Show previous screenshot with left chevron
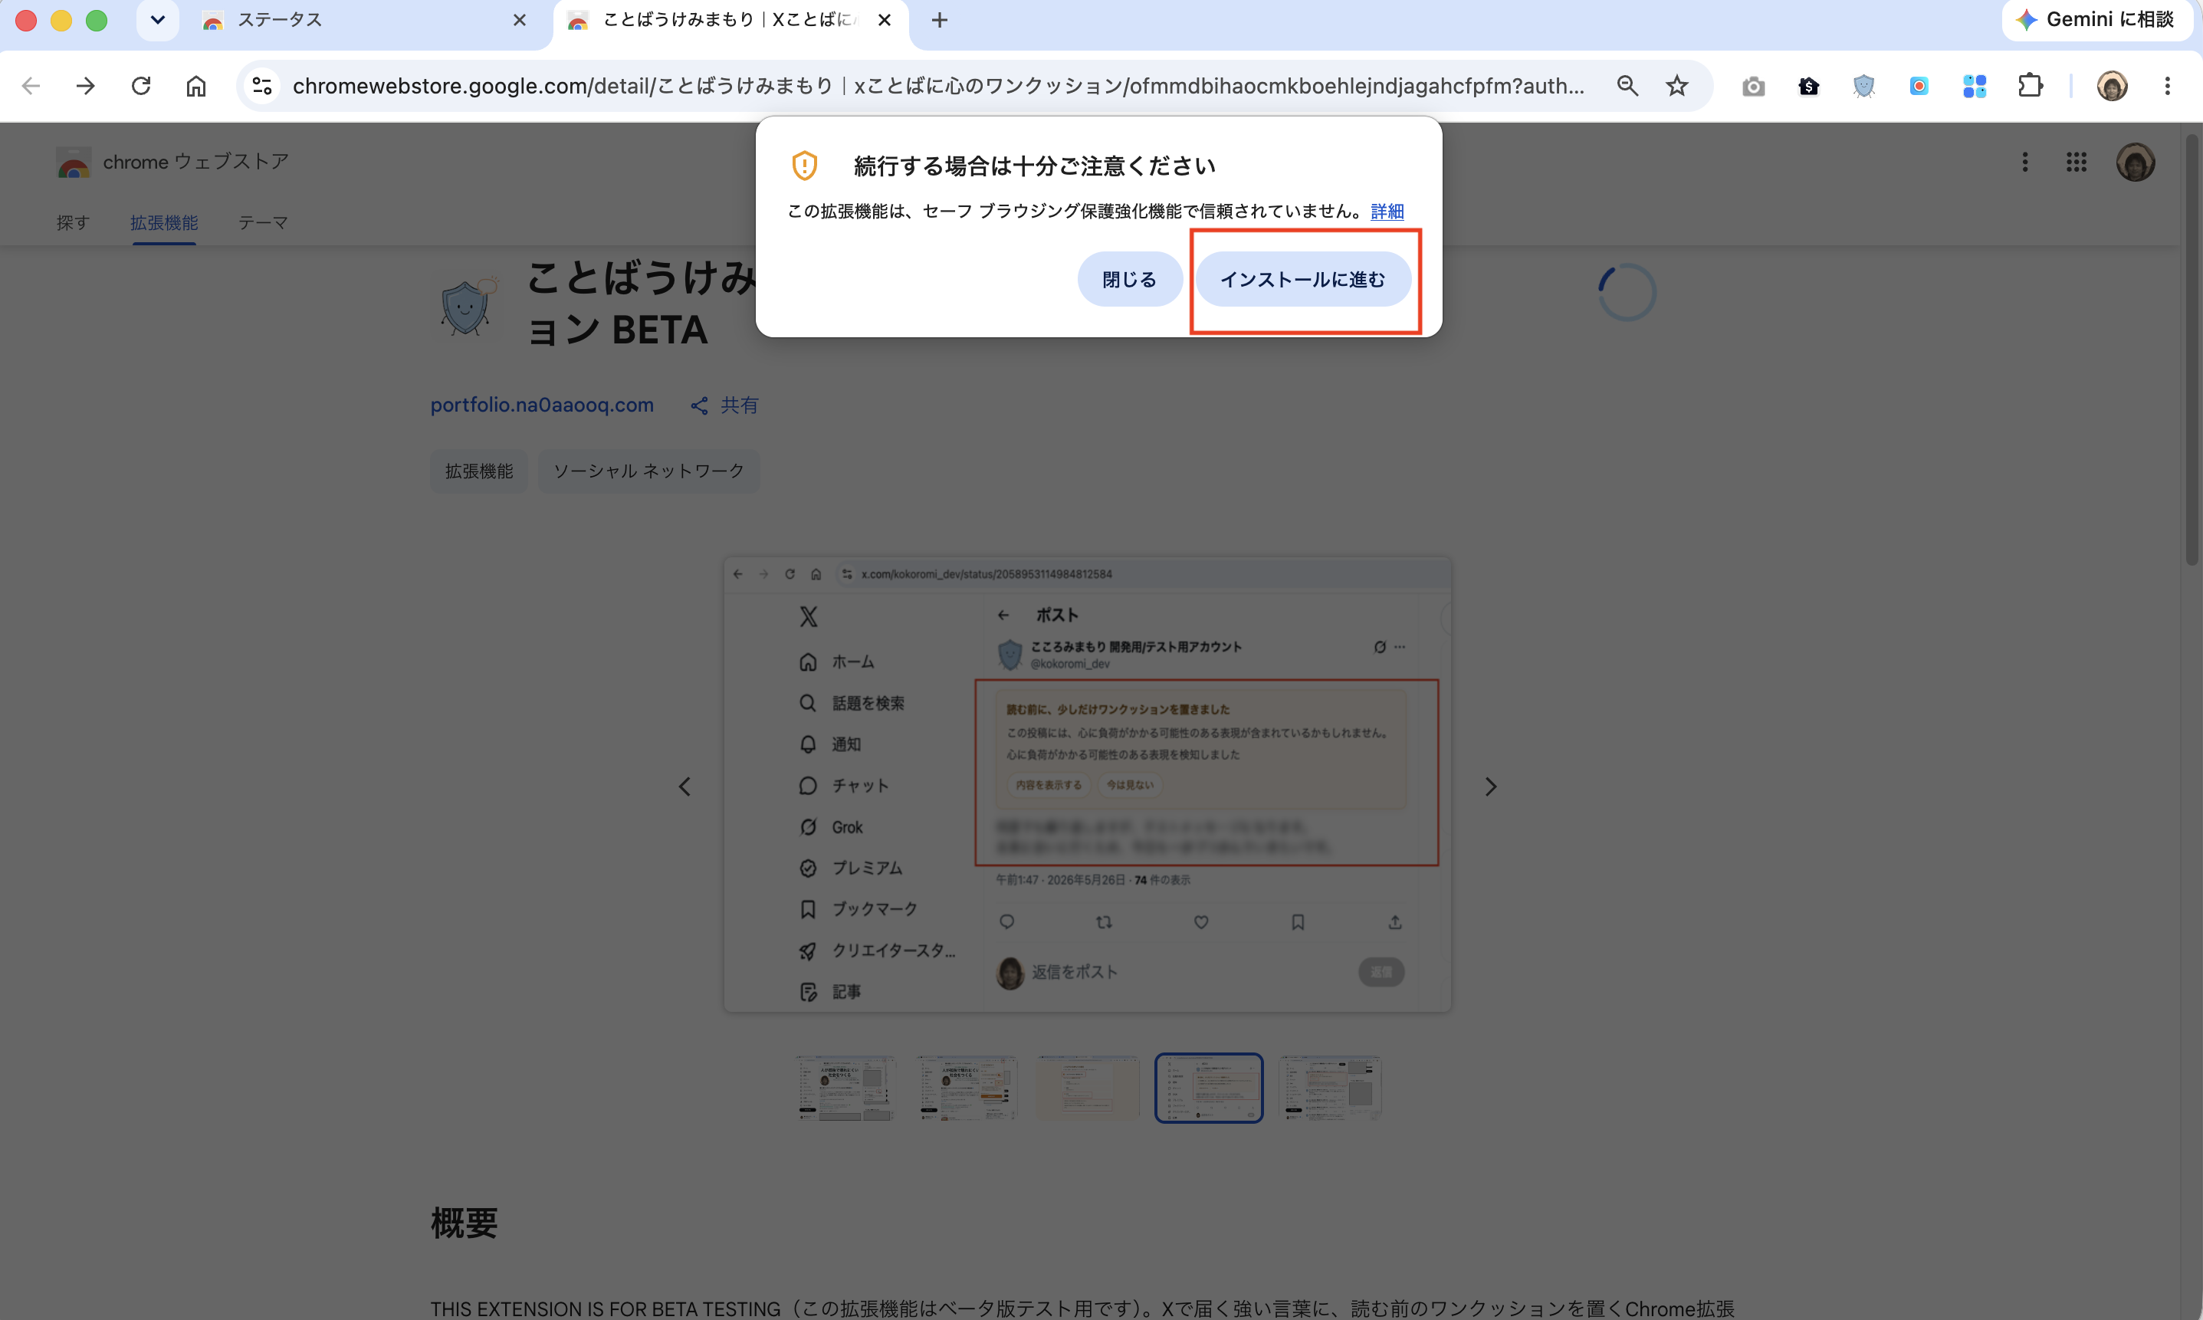Viewport: 2203px width, 1320px height. pos(685,787)
